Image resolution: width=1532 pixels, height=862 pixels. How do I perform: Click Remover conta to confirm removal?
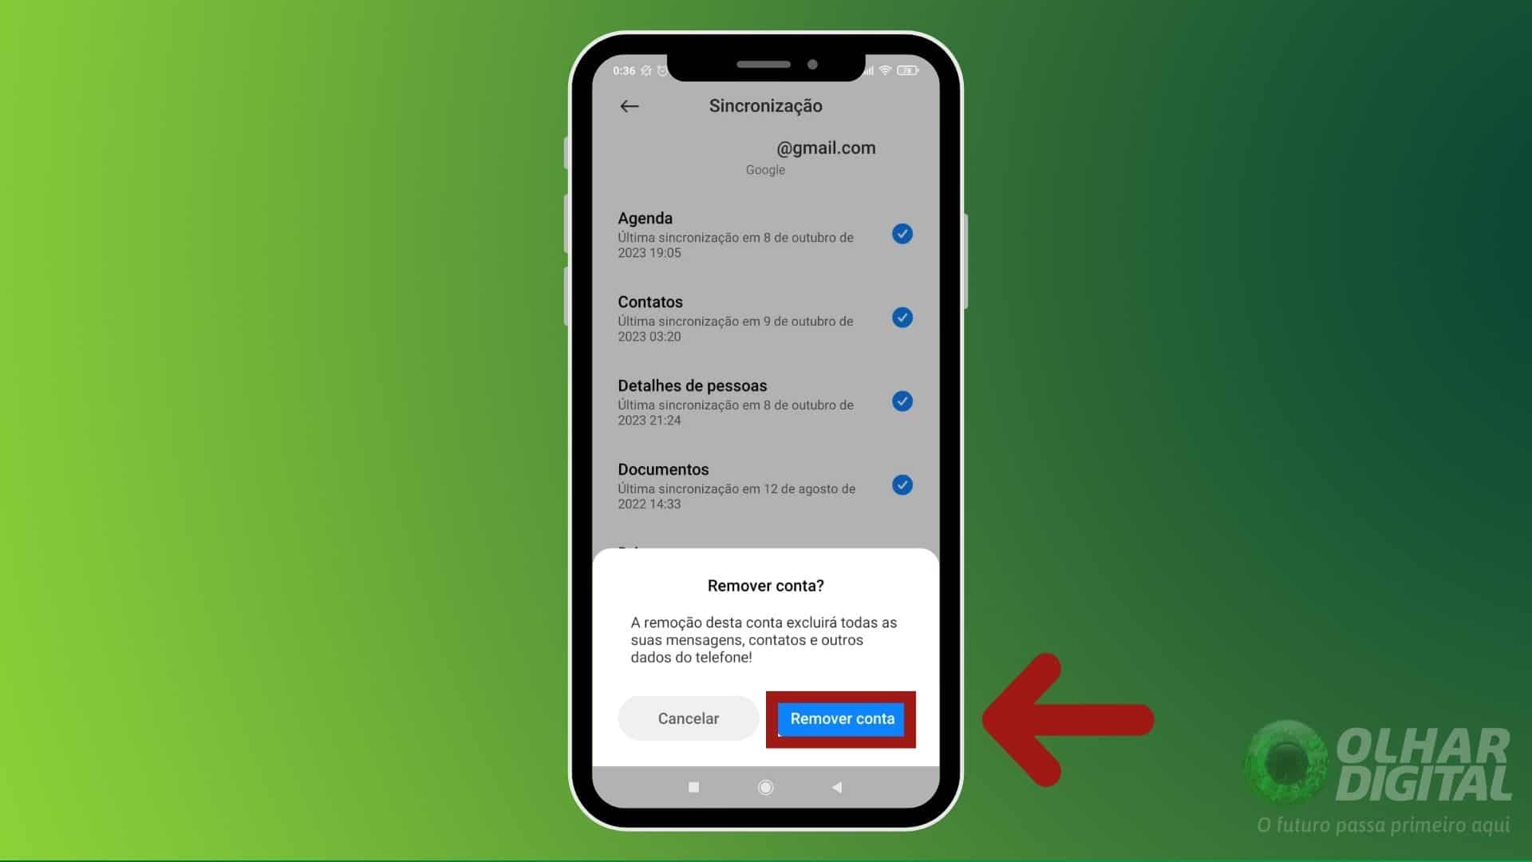tap(841, 719)
